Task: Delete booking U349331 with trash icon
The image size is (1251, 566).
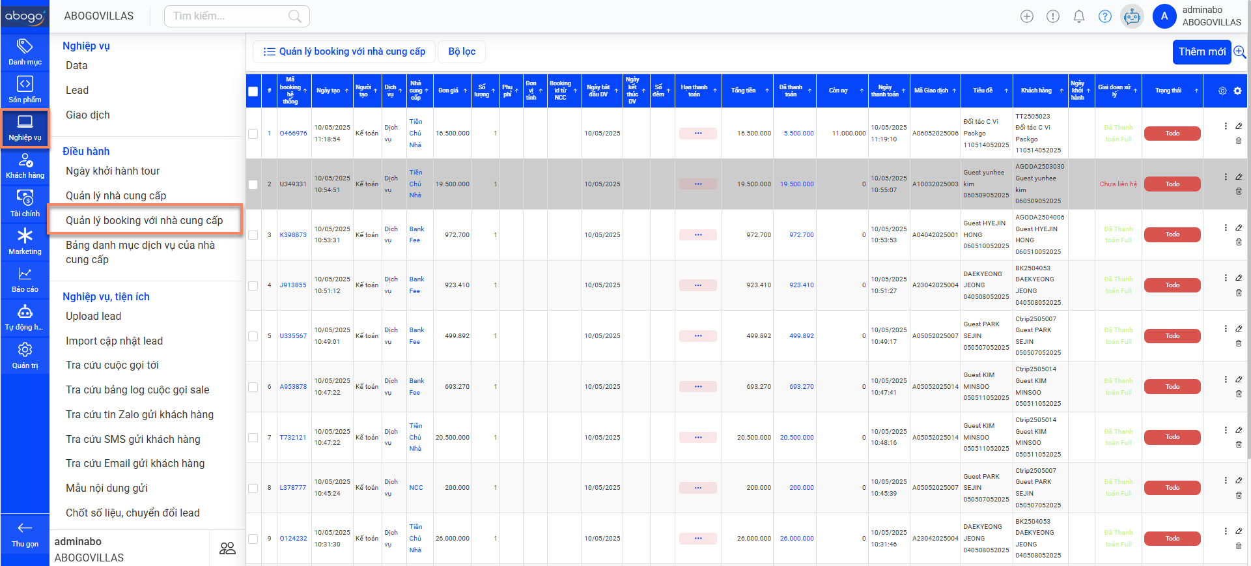Action: coord(1239,191)
